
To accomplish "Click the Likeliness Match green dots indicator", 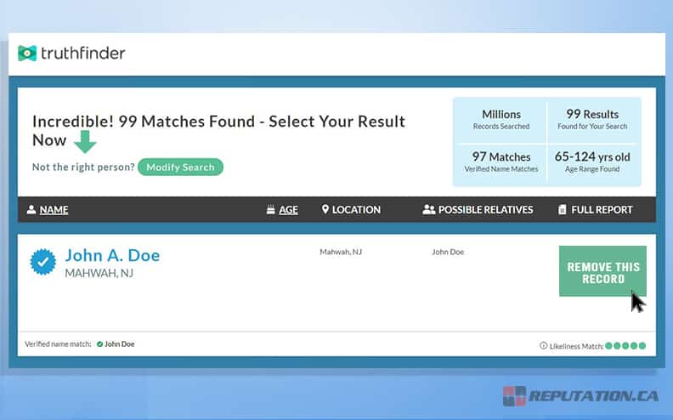I will coord(625,346).
